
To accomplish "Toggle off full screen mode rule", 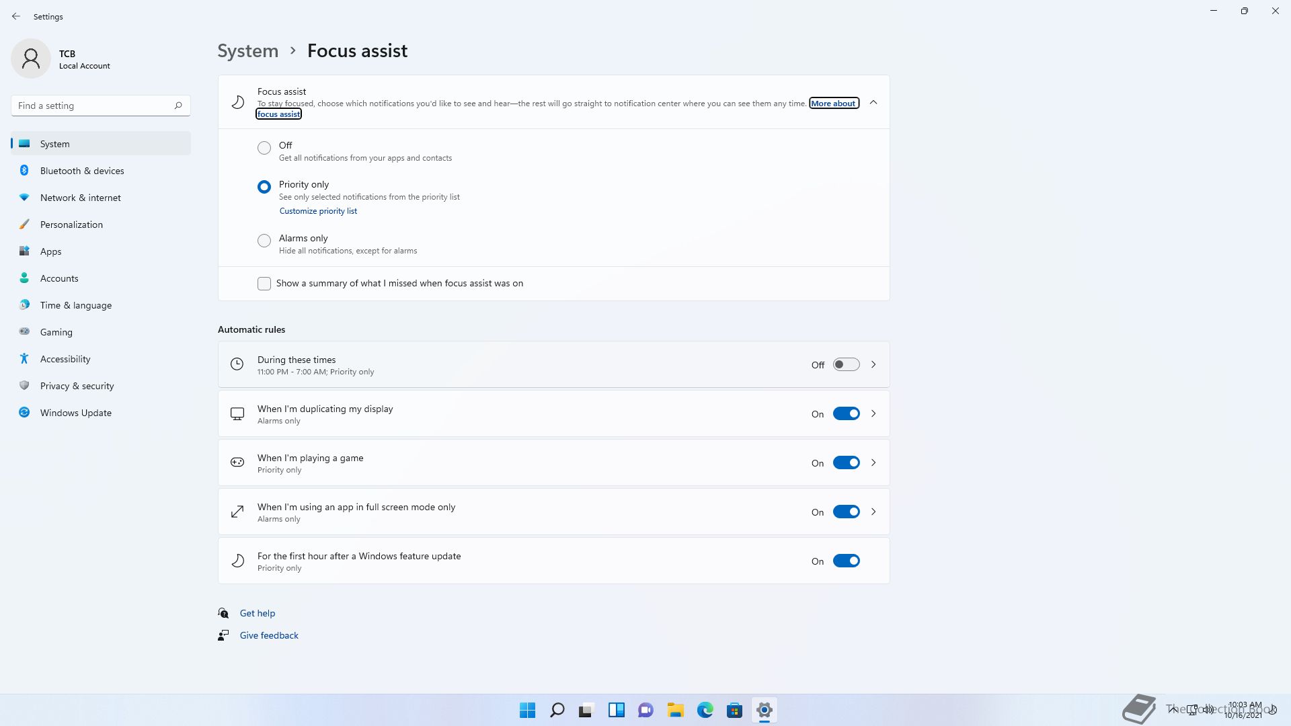I will [x=847, y=512].
